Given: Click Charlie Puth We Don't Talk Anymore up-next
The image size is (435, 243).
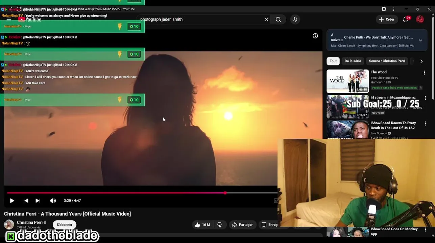Looking at the screenshot, I should click(378, 37).
